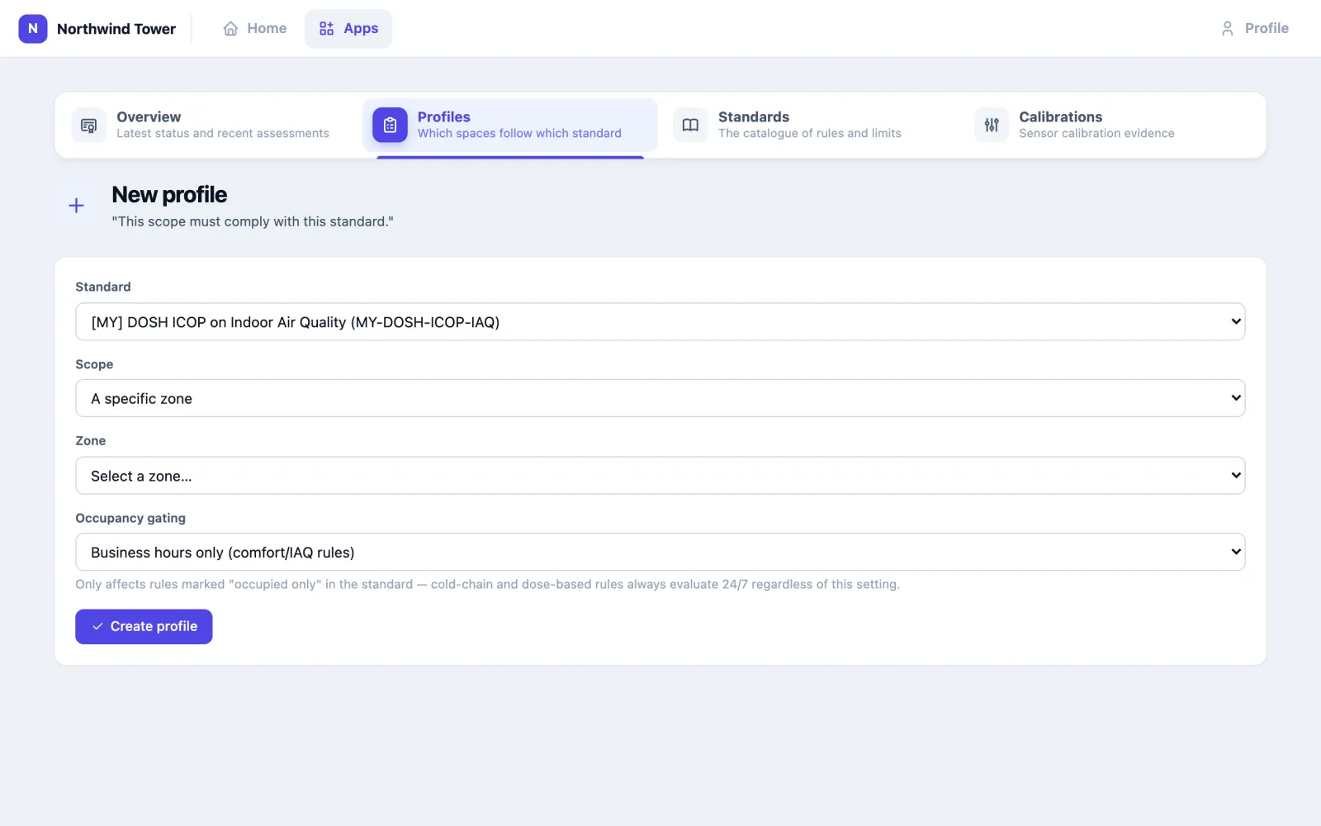The height and width of the screenshot is (826, 1321).
Task: Click the Zone field label
Action: pyautogui.click(x=91, y=441)
